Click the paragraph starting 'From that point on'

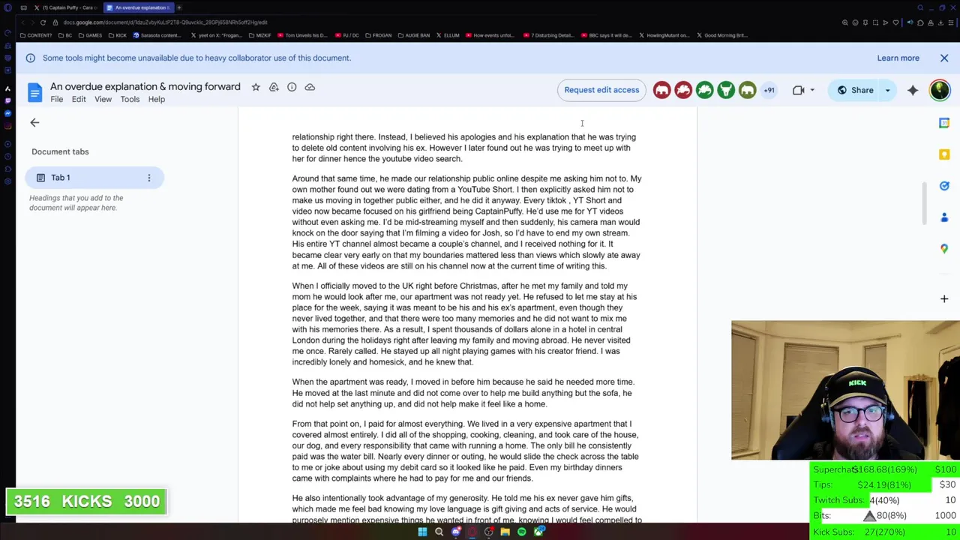point(465,451)
